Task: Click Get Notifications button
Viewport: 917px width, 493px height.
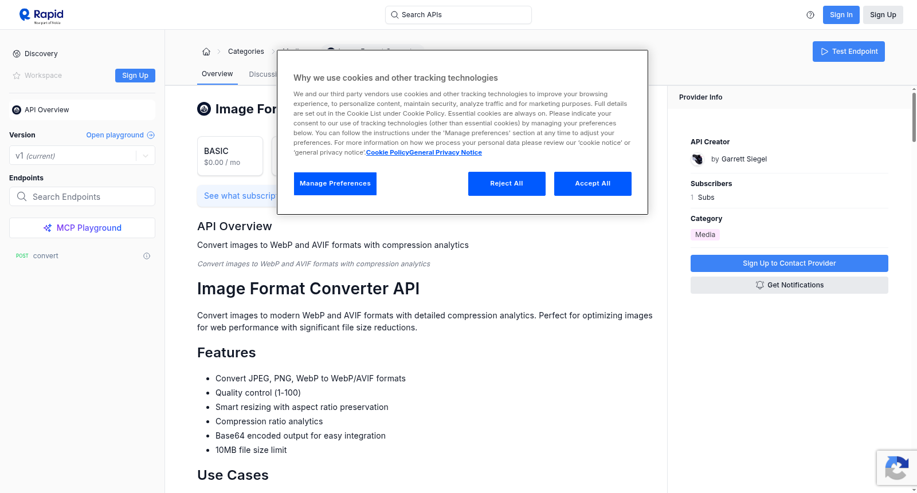Action: [x=789, y=285]
